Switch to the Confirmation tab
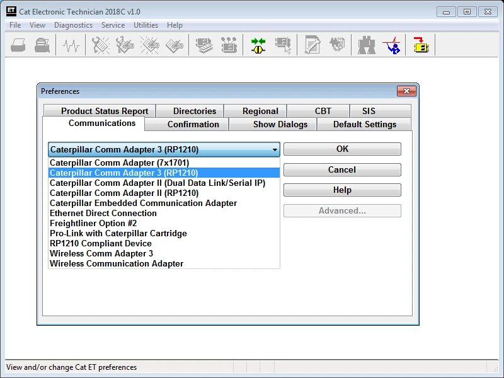 click(x=187, y=124)
